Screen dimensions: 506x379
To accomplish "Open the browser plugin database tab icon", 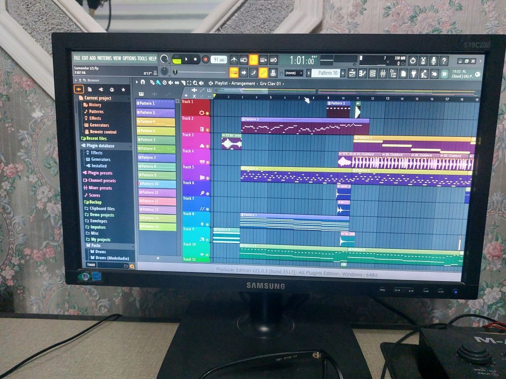I will [101, 89].
